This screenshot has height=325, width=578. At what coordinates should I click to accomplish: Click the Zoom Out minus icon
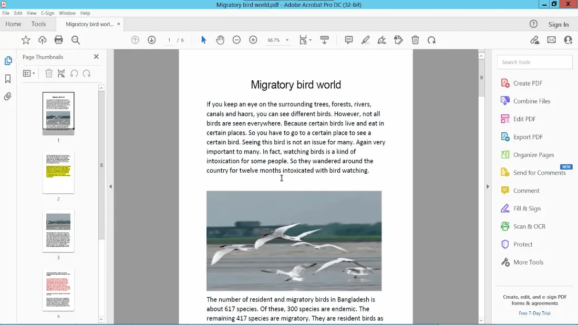tap(236, 40)
